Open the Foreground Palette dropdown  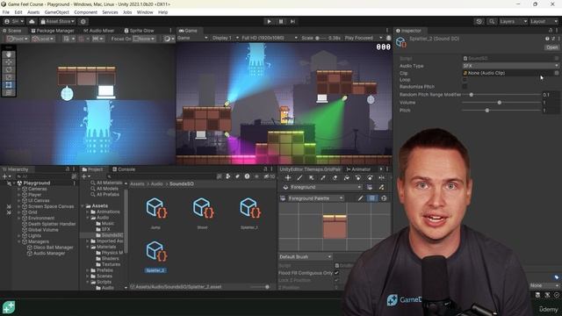tap(315, 198)
